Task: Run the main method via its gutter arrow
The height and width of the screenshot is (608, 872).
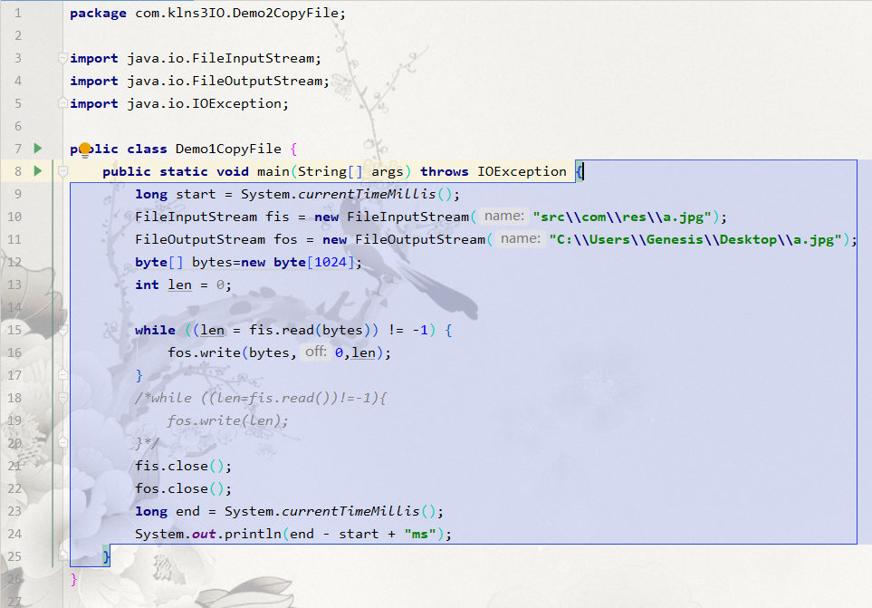Action: click(36, 170)
